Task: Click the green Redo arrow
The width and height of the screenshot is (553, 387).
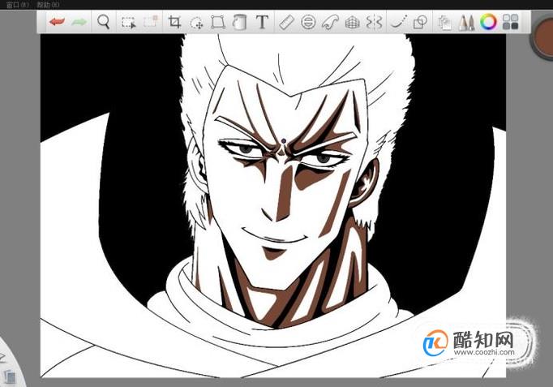Action: click(79, 22)
